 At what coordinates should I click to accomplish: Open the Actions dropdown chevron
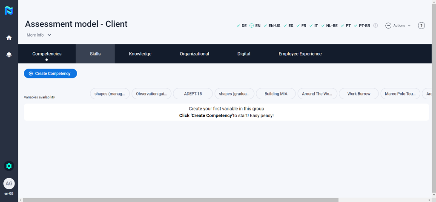pyautogui.click(x=409, y=26)
